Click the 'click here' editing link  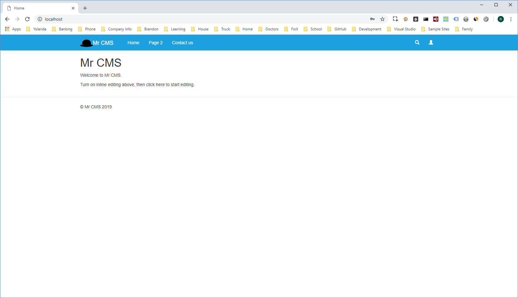(x=155, y=85)
